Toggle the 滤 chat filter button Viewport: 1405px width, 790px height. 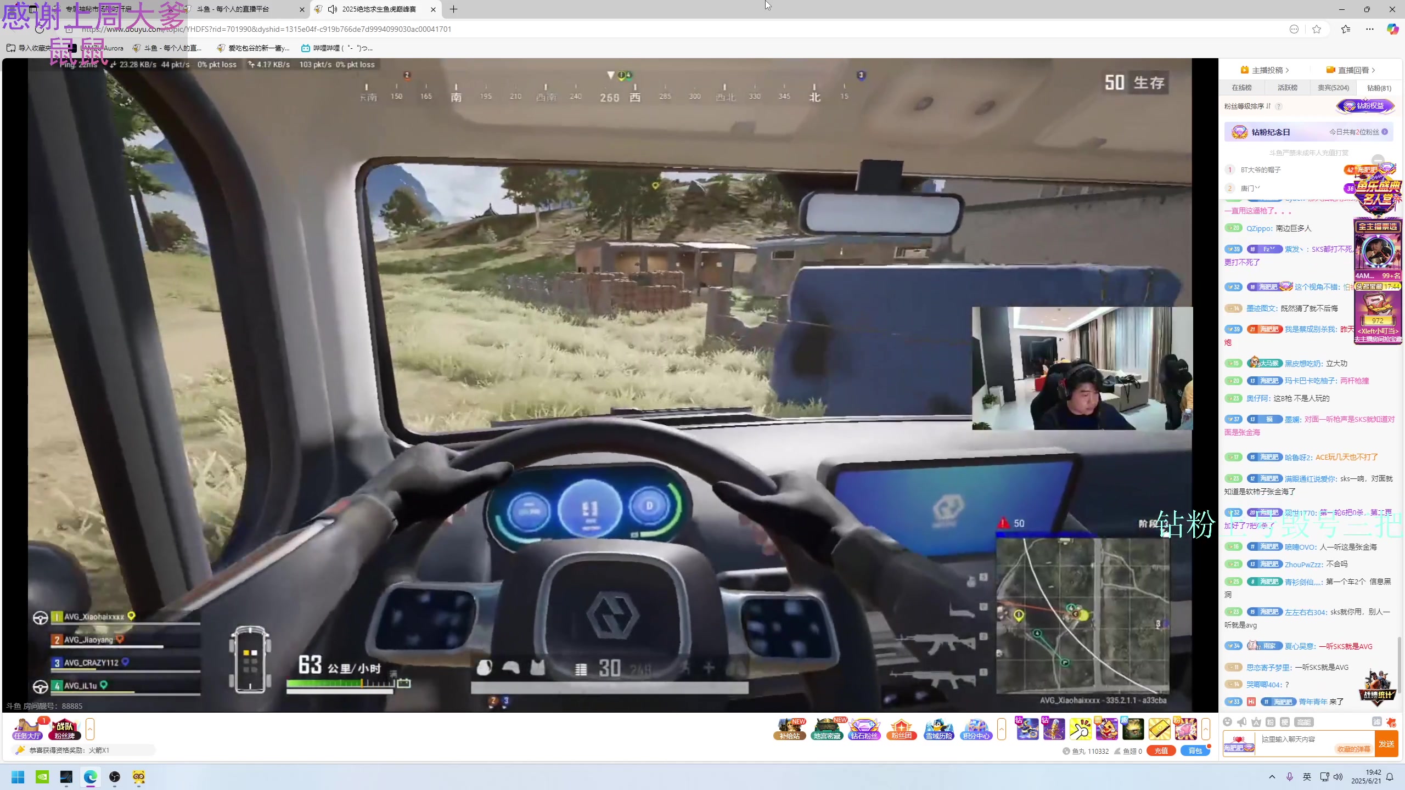1376,722
